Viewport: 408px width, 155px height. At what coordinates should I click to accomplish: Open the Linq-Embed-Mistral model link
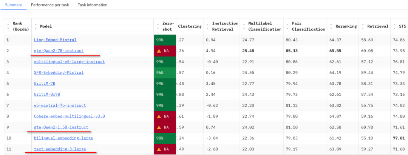(55, 40)
